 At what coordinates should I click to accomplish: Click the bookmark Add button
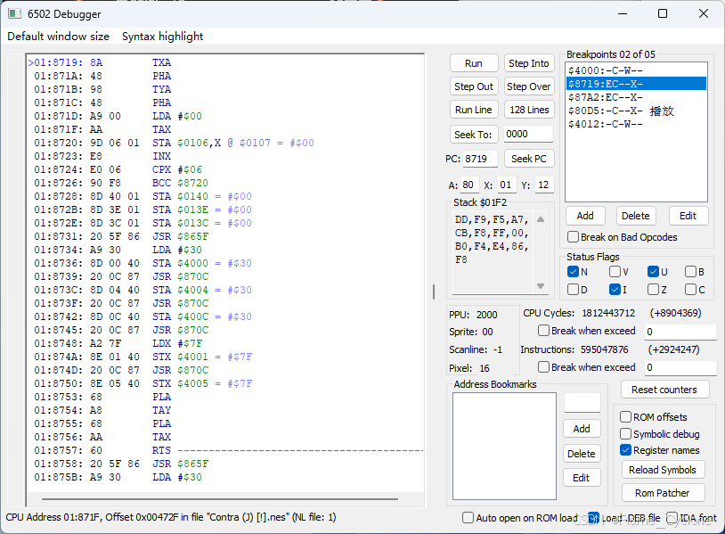(582, 429)
